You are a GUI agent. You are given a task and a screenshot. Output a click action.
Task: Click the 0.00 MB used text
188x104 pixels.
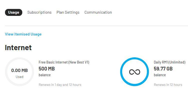click(20, 70)
